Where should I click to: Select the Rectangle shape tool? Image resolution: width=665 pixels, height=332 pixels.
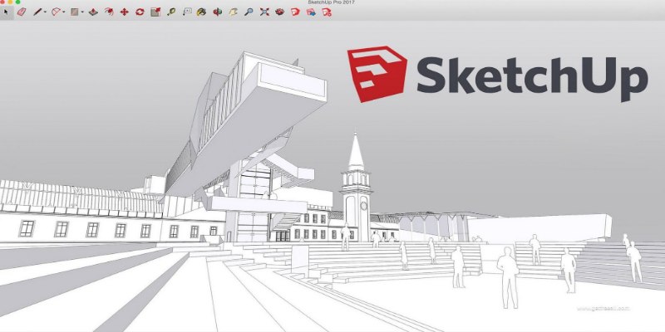coord(75,12)
